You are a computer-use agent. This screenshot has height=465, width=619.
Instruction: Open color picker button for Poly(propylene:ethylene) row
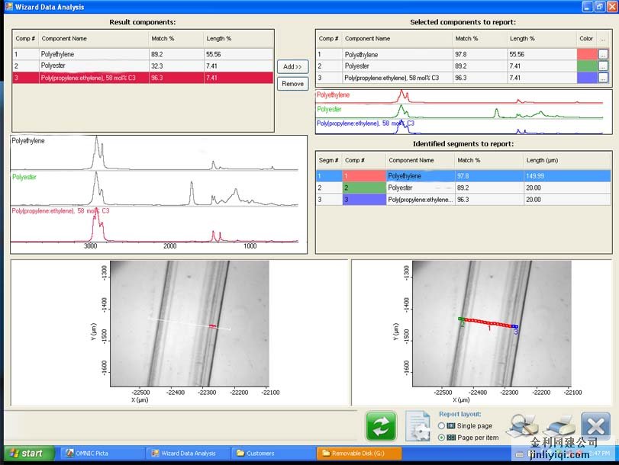(602, 78)
